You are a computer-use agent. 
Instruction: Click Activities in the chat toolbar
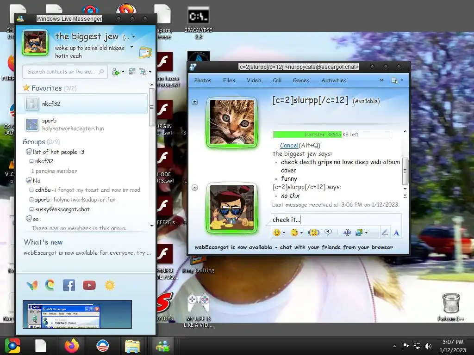click(334, 80)
